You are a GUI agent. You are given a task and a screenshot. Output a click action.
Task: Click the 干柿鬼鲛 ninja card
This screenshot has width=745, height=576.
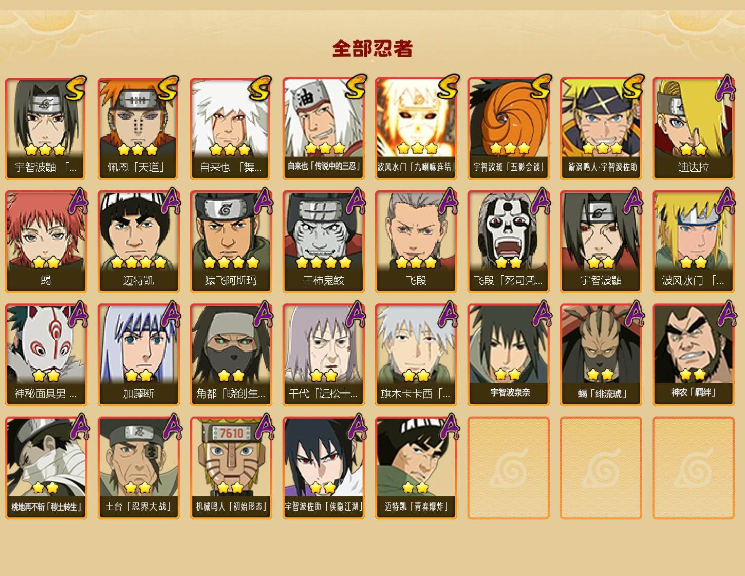323,242
